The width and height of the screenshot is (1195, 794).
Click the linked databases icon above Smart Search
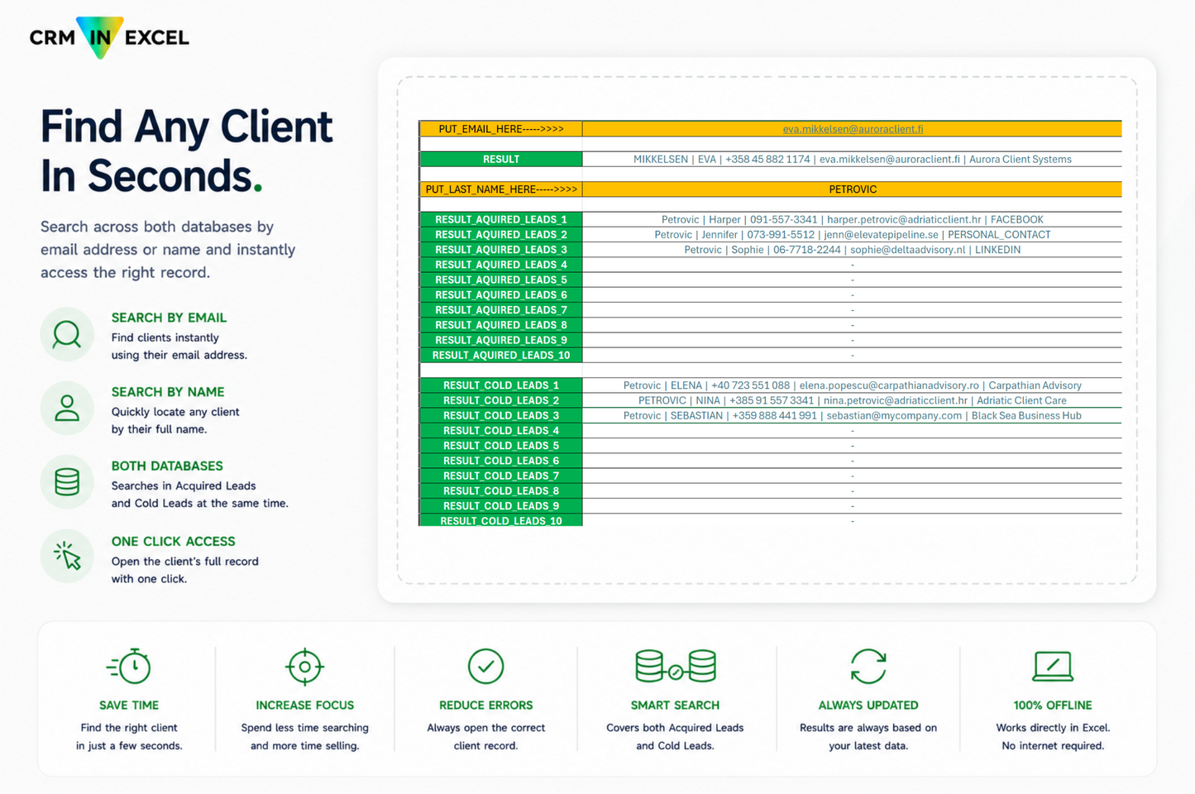(675, 666)
